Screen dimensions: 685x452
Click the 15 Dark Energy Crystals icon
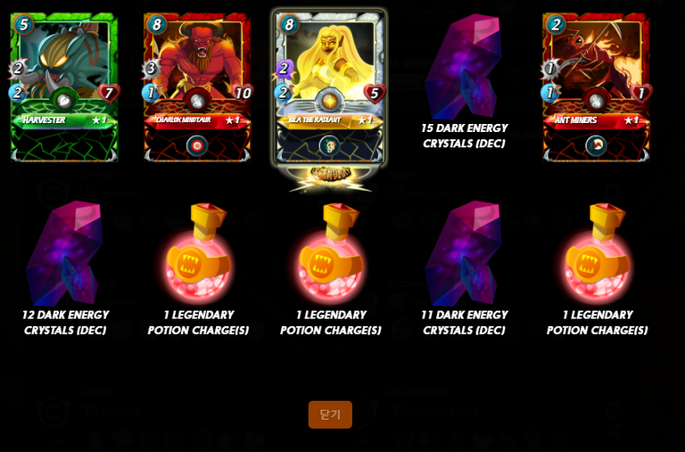coord(464,66)
